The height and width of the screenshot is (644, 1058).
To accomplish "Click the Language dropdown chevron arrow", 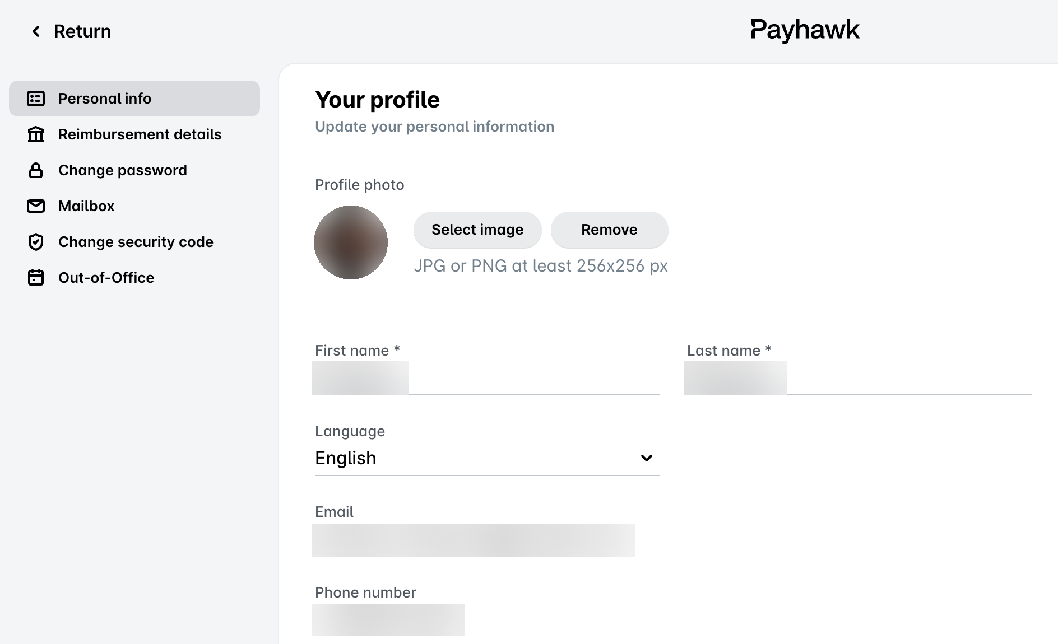I will 647,458.
